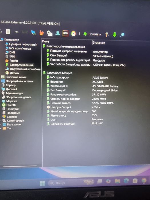The width and height of the screenshot is (150, 200).
Task: Open File Explorer from the taskbar
Action: [117, 181]
